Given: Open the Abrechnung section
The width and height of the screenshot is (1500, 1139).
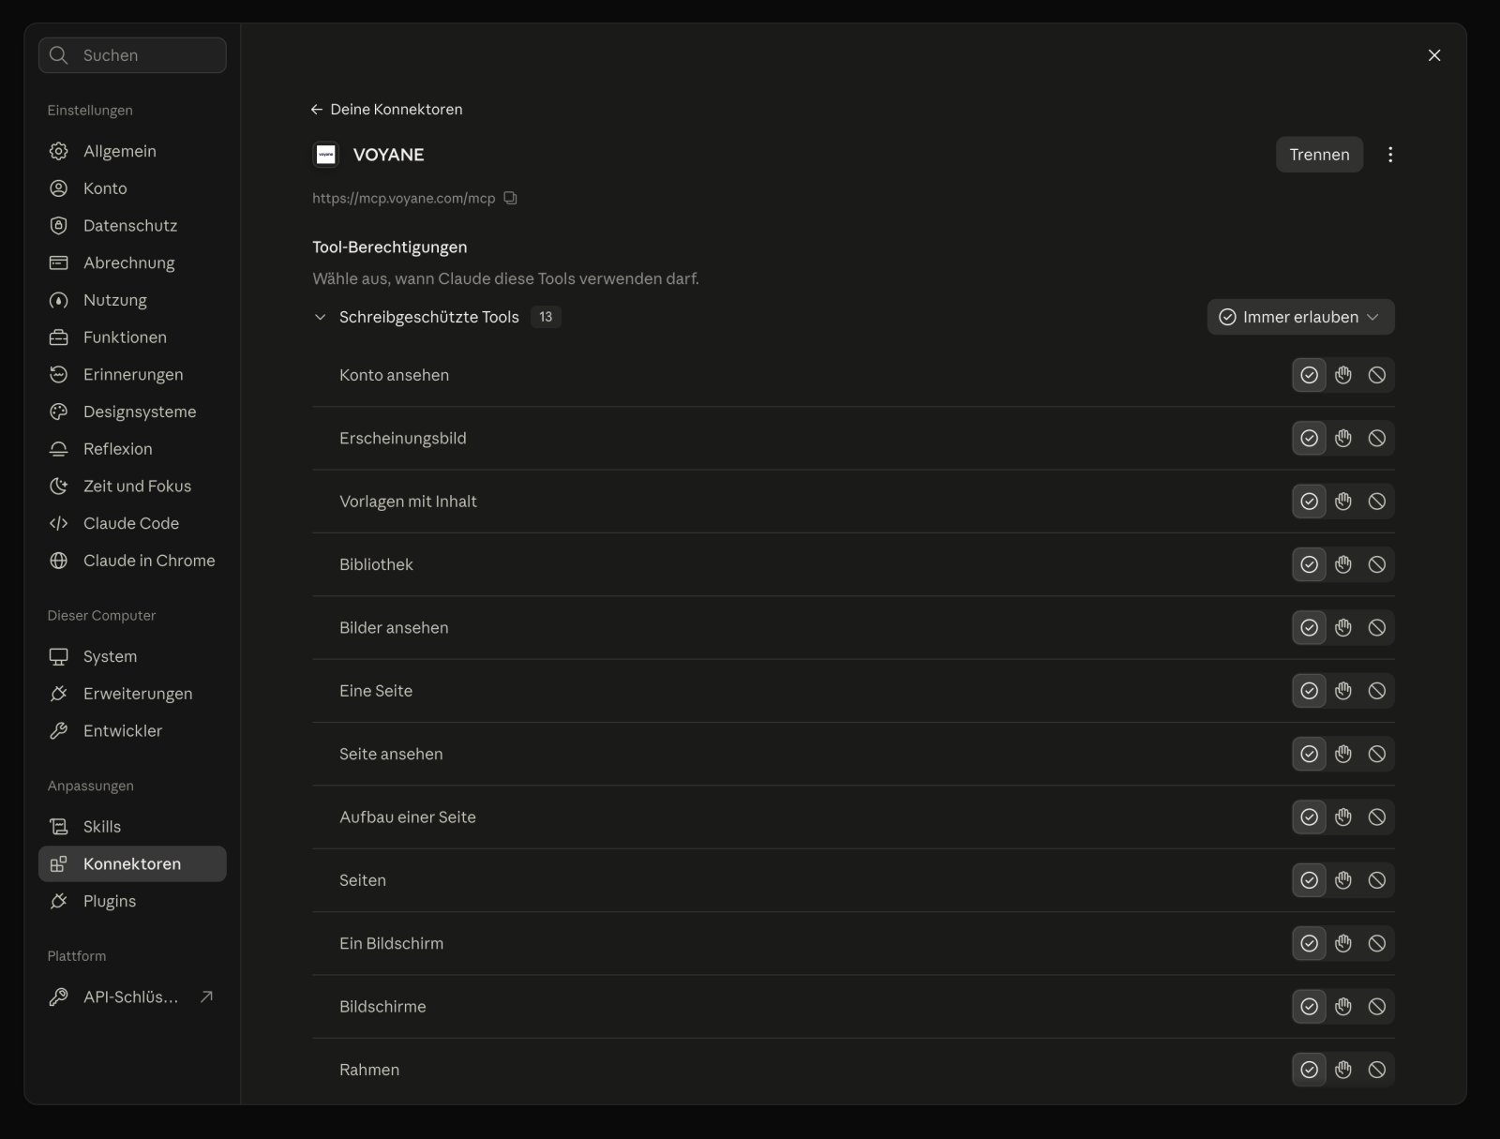Looking at the screenshot, I should click(132, 262).
